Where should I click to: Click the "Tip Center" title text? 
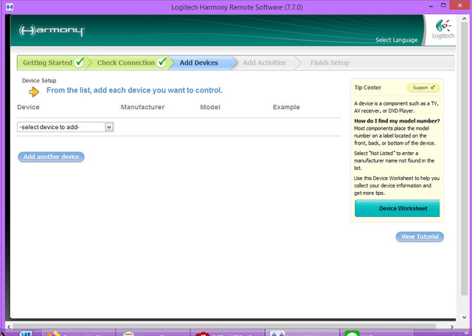[367, 87]
